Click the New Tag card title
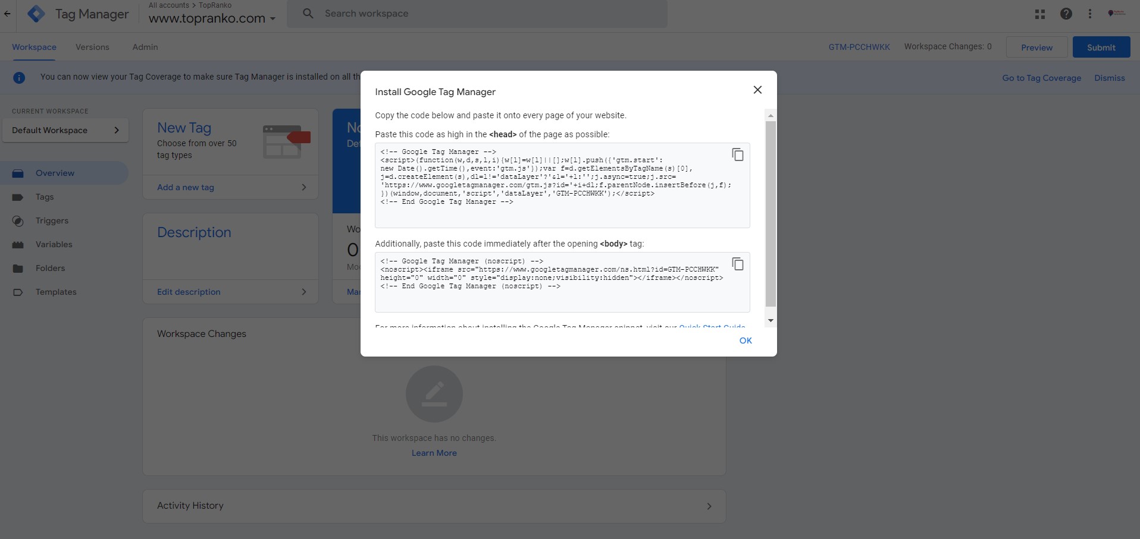1140x539 pixels. coord(184,128)
